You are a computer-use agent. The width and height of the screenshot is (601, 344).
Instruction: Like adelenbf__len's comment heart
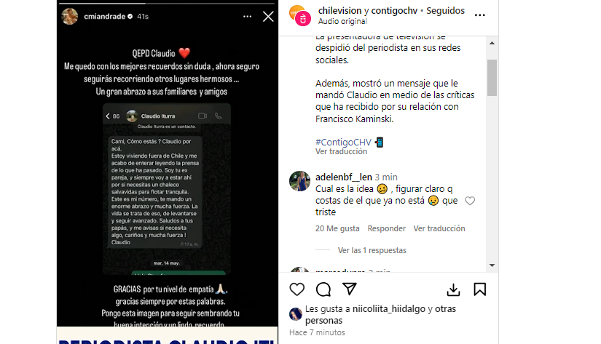click(470, 201)
